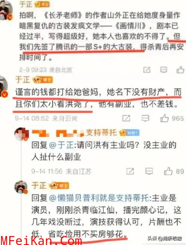Open 于正 avatar beside the 谨言 comment

point(3,86)
